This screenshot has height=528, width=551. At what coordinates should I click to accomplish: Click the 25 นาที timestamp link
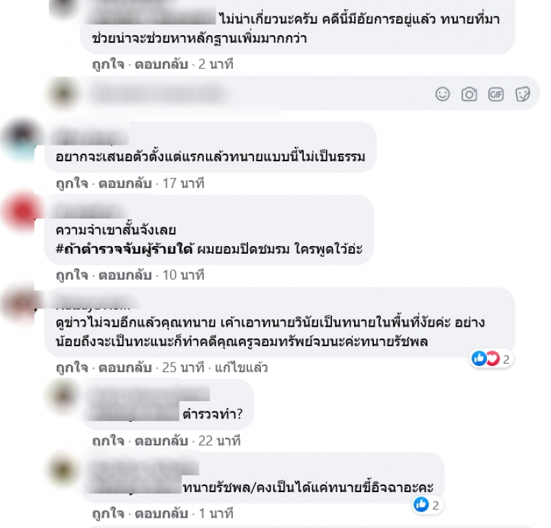tap(183, 367)
